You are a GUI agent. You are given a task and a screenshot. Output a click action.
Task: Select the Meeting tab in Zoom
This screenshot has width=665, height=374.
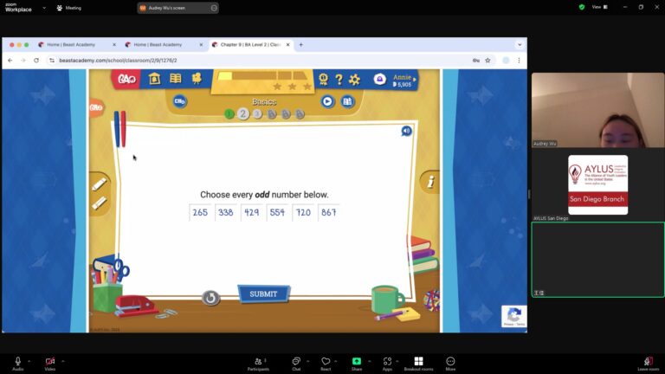pos(68,8)
